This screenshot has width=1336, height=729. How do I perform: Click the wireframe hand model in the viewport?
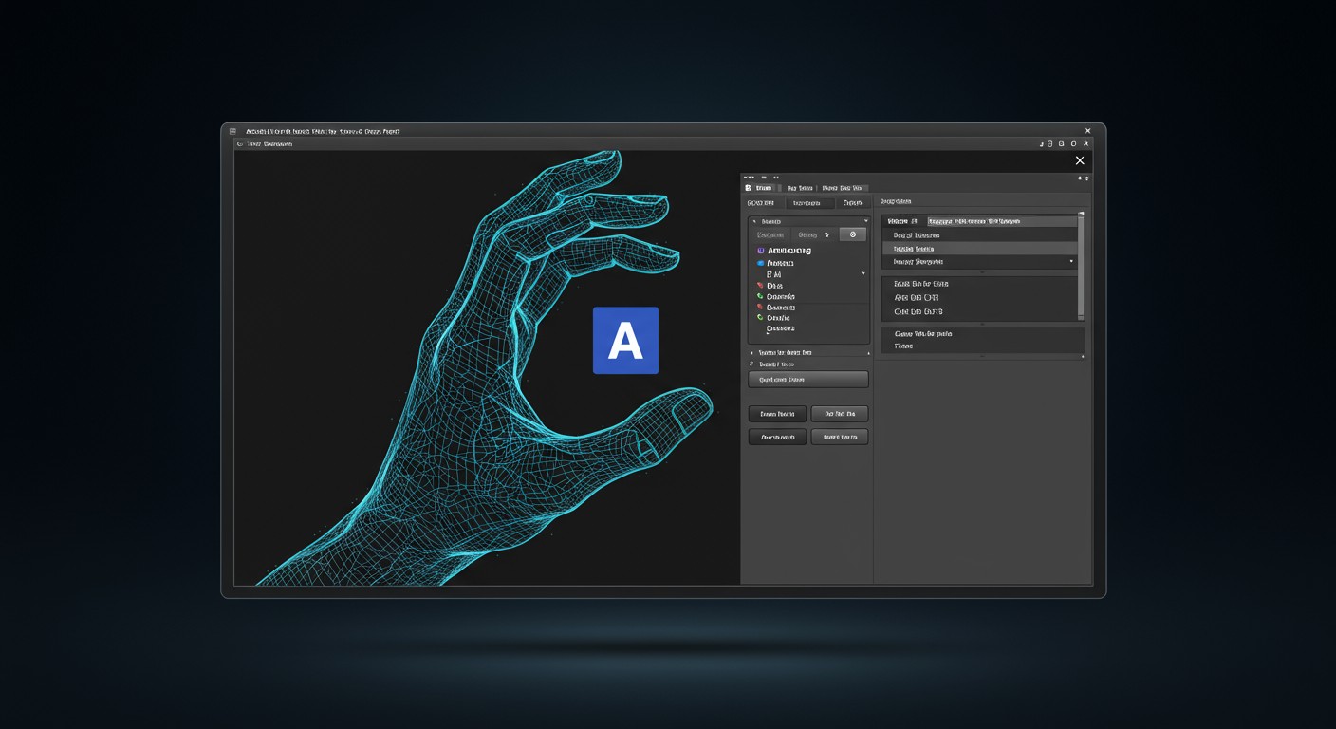[x=484, y=380]
